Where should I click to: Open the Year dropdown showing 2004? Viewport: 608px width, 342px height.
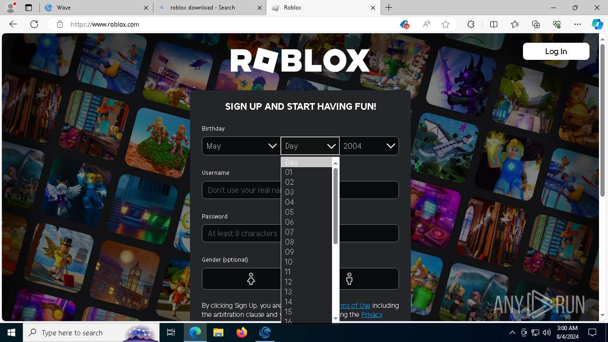[x=369, y=146]
